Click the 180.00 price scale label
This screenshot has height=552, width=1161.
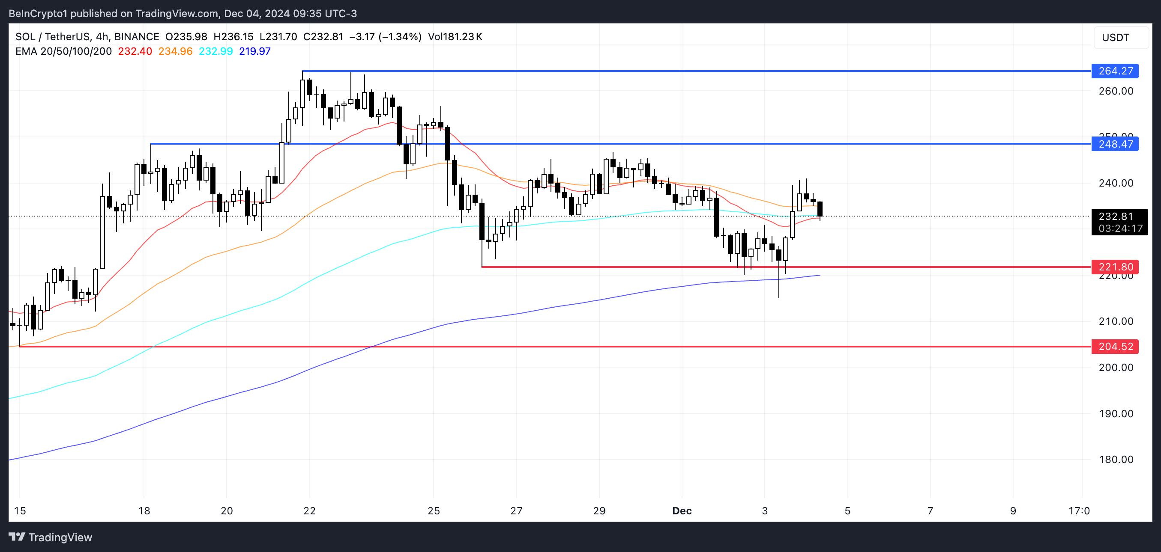pyautogui.click(x=1116, y=459)
